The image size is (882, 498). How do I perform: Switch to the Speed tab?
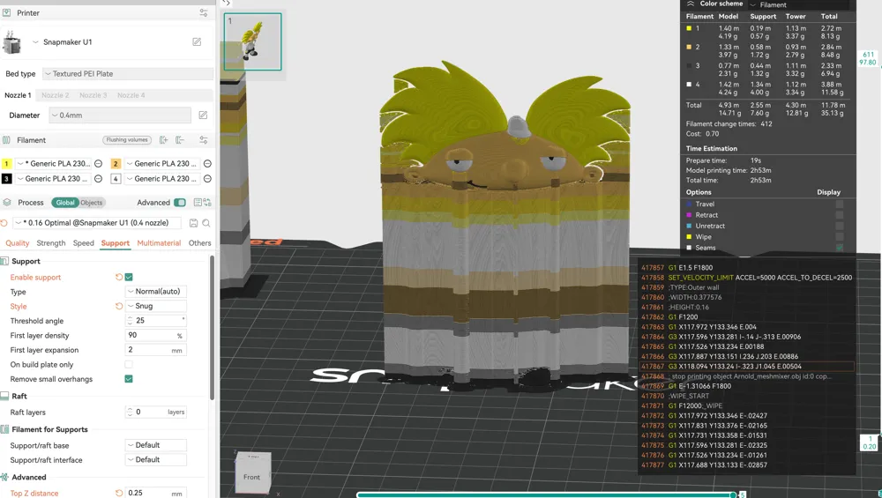coord(83,243)
